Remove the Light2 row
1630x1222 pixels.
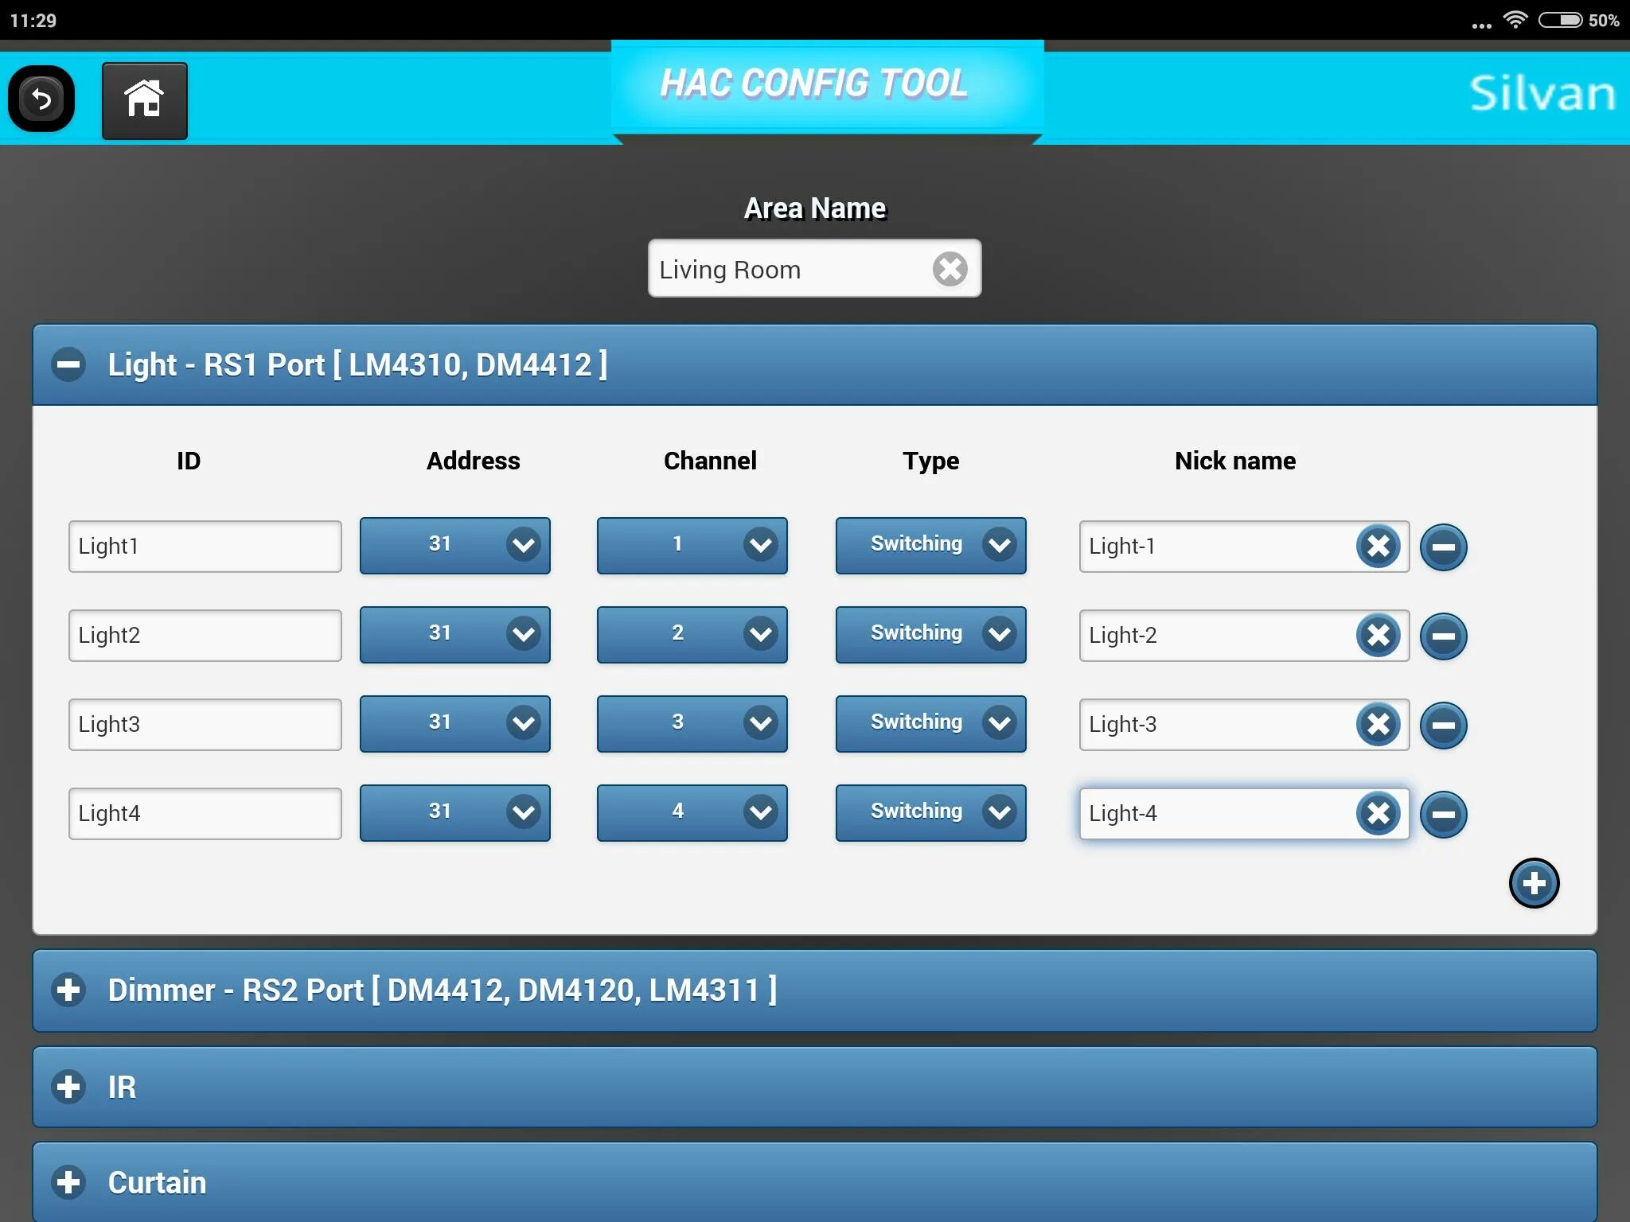[x=1443, y=636]
